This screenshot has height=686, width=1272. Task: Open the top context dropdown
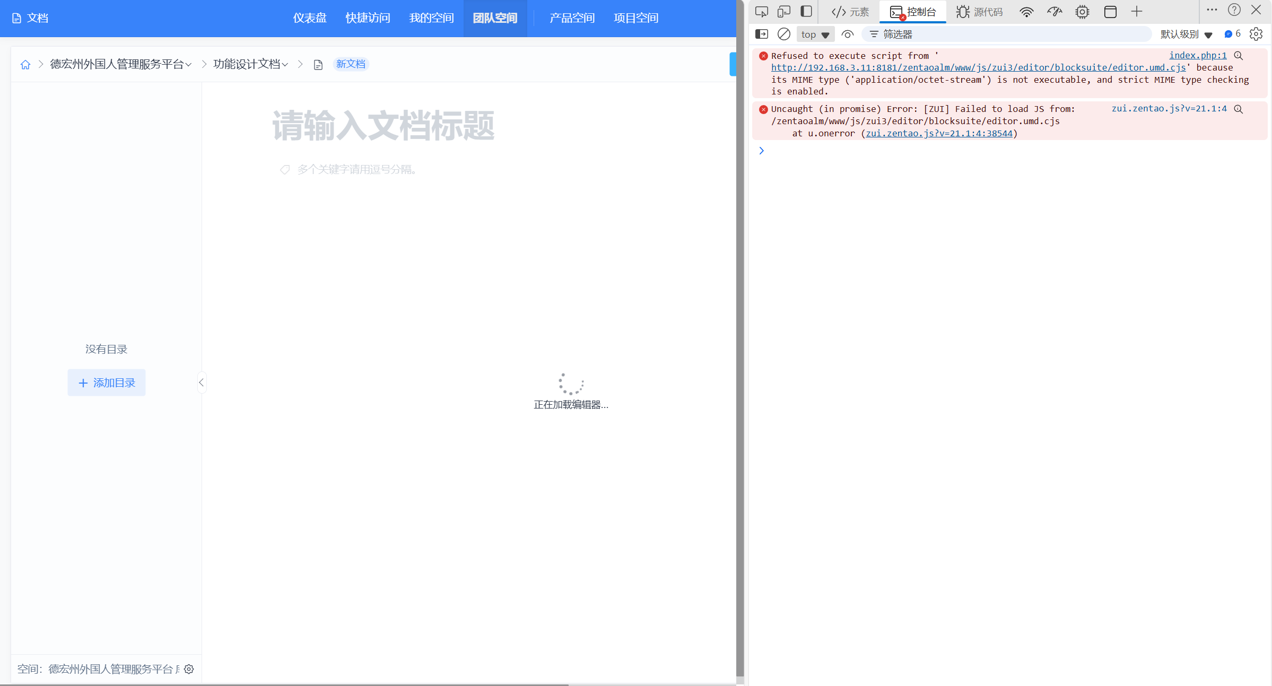(x=815, y=34)
